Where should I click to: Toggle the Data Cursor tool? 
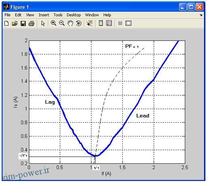click(x=90, y=23)
